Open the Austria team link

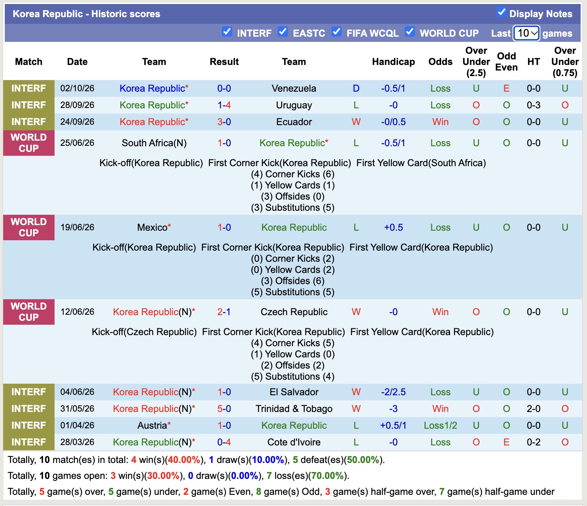click(152, 426)
